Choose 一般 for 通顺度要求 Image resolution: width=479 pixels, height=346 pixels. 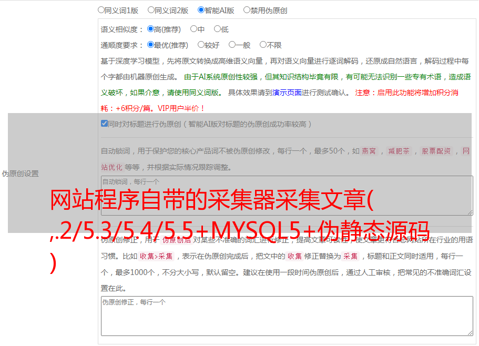click(232, 45)
